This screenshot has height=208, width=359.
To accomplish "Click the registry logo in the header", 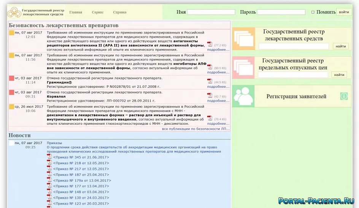I will pyautogui.click(x=14, y=12).
